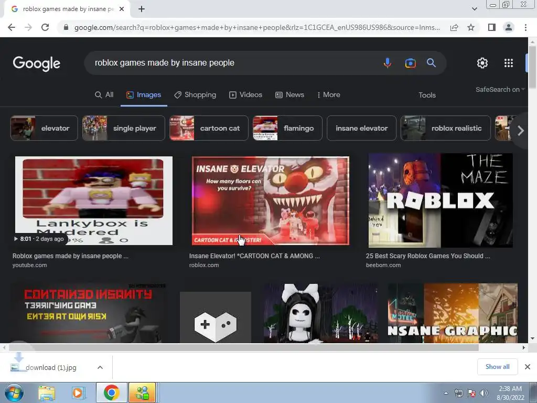The image size is (537, 403).
Task: Show hidden system tray icons
Action: [x=446, y=393]
